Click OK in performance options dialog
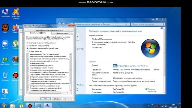This screenshot has height=108, width=192. (45, 99)
